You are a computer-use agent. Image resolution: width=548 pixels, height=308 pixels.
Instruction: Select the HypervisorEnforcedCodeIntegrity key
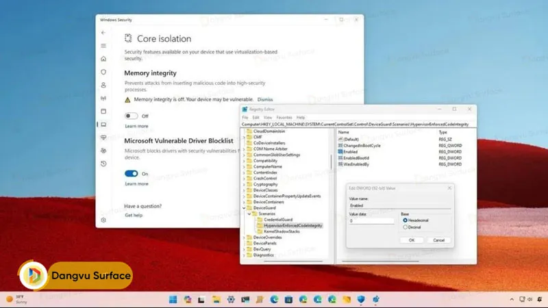[x=293, y=226]
